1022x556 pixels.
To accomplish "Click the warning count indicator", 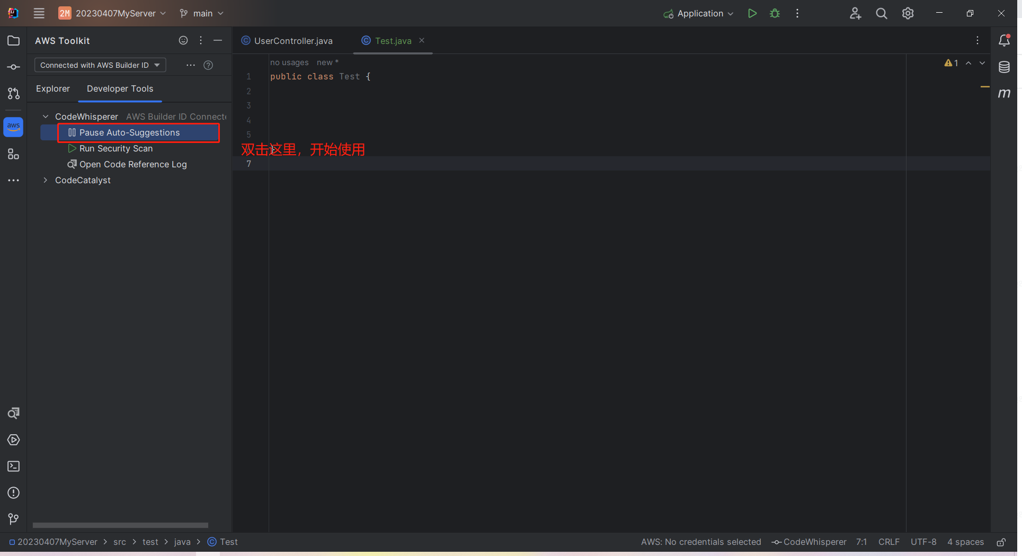I will pyautogui.click(x=952, y=63).
